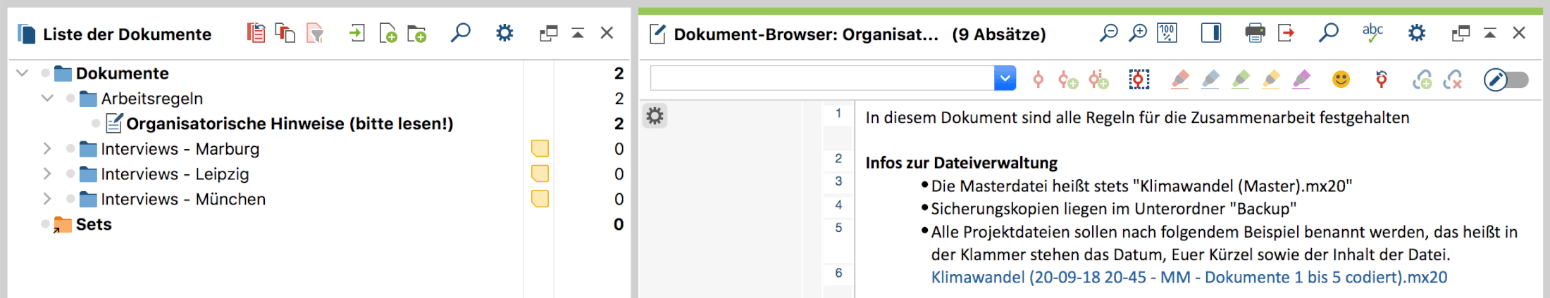Select the green highlighter icon
Image resolution: width=1550 pixels, height=298 pixels.
coord(1241,79)
